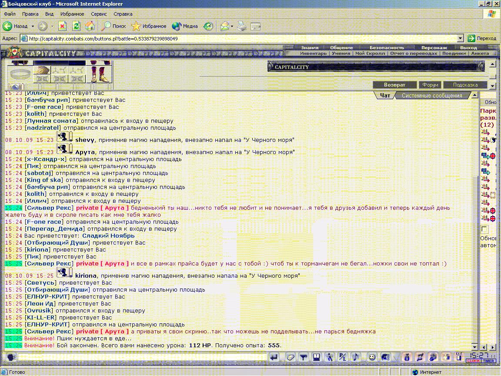Click the red Stop loading icon
This screenshot has height=376, width=501.
pyautogui.click(x=62, y=26)
